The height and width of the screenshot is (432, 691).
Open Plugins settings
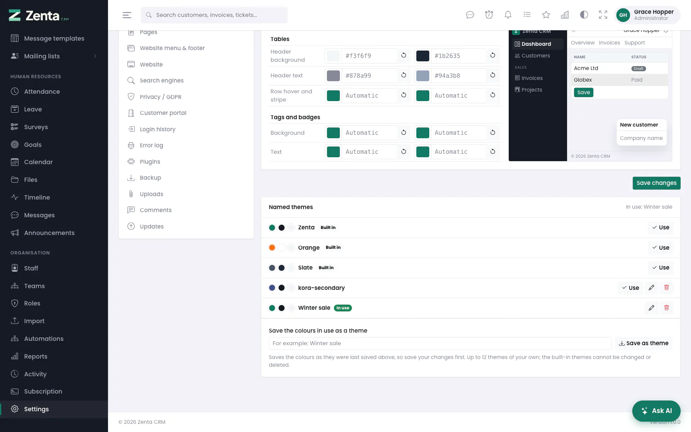pyautogui.click(x=186, y=162)
